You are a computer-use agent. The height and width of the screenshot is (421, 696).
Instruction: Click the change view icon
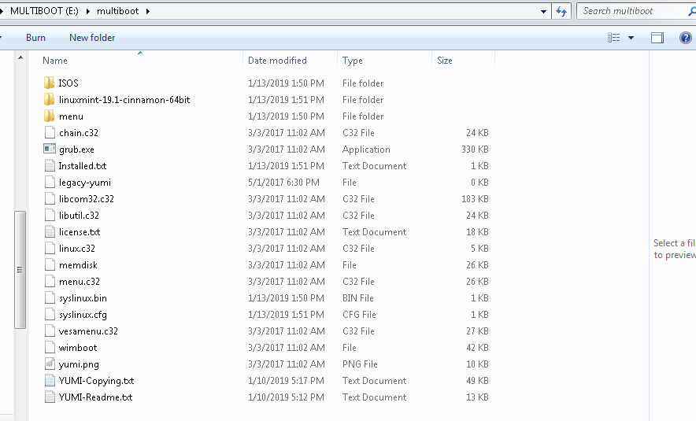(x=614, y=38)
